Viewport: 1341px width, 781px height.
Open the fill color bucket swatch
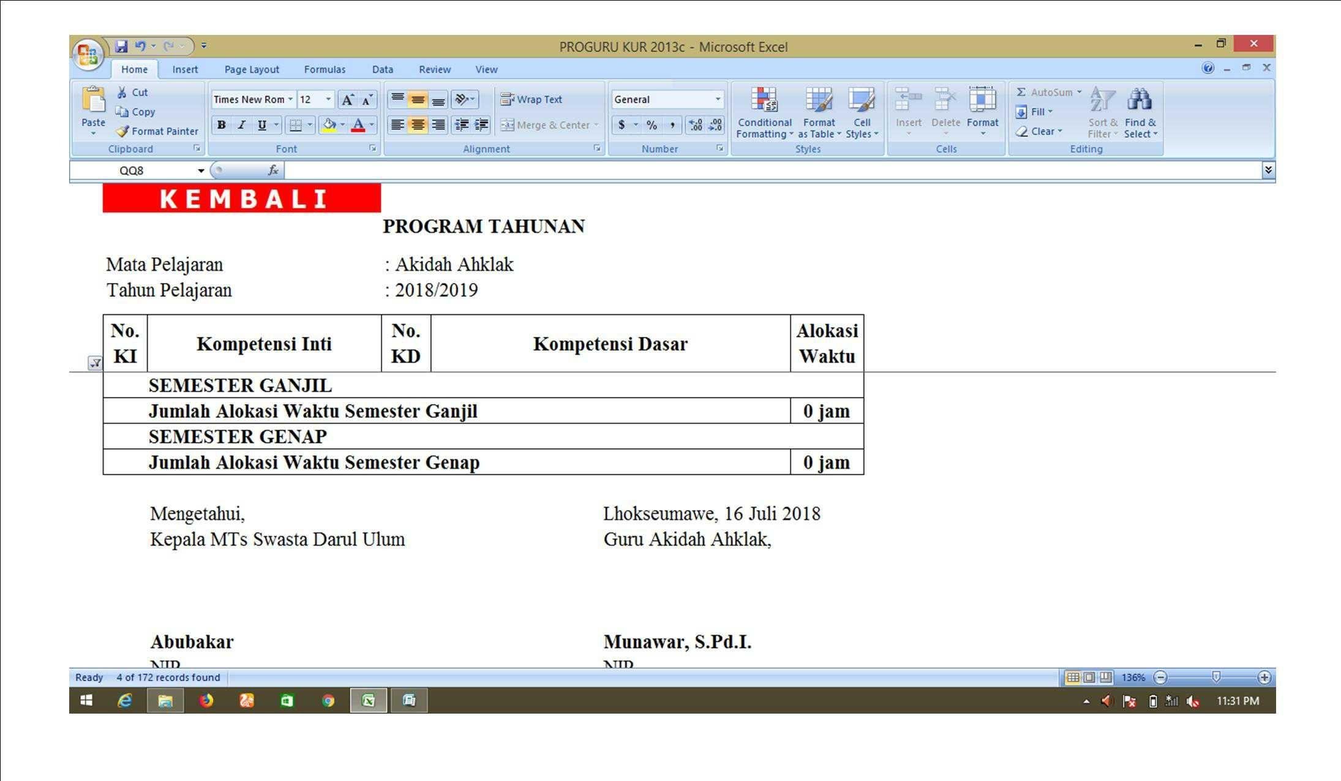[329, 125]
